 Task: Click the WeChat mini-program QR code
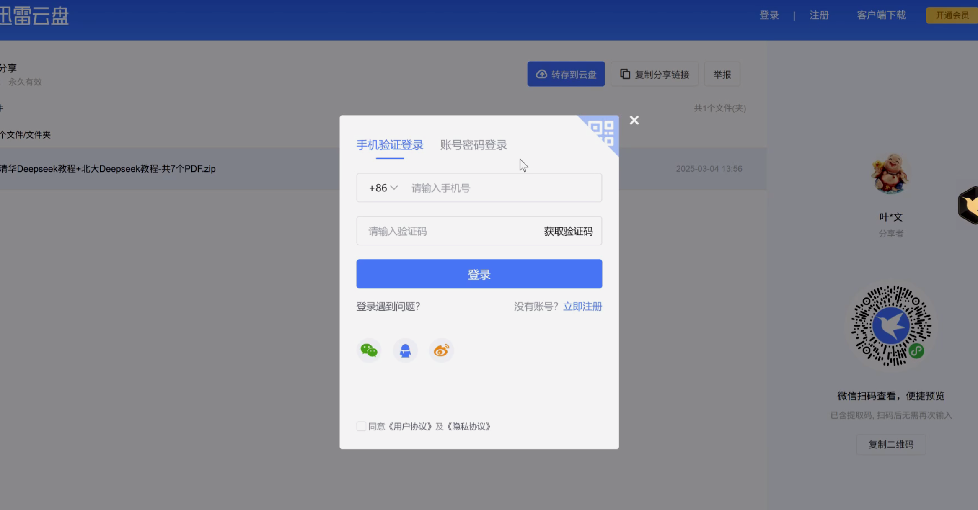891,326
